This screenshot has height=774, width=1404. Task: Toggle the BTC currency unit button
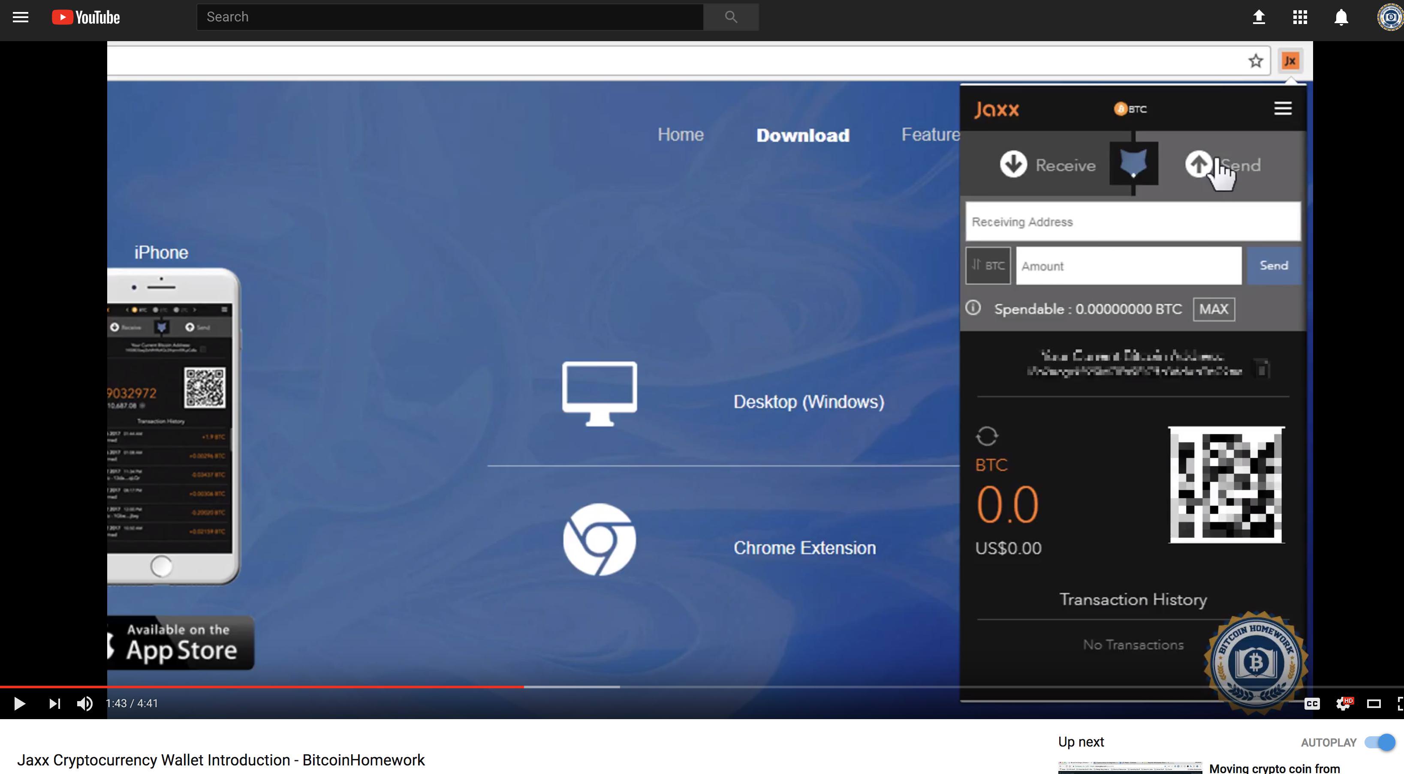click(988, 265)
